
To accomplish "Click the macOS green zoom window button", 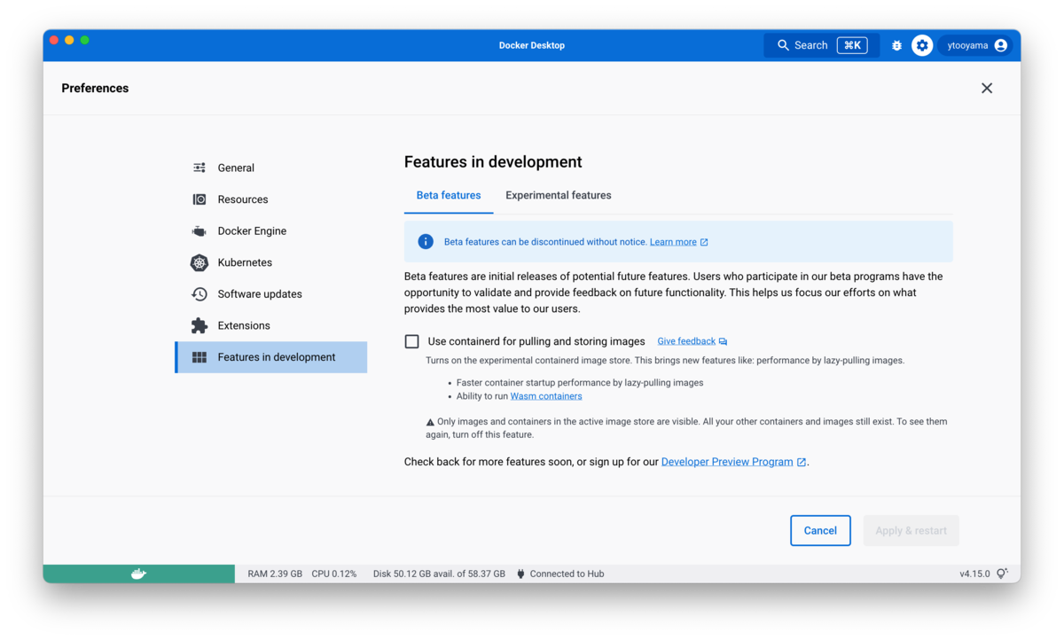I will tap(85, 40).
